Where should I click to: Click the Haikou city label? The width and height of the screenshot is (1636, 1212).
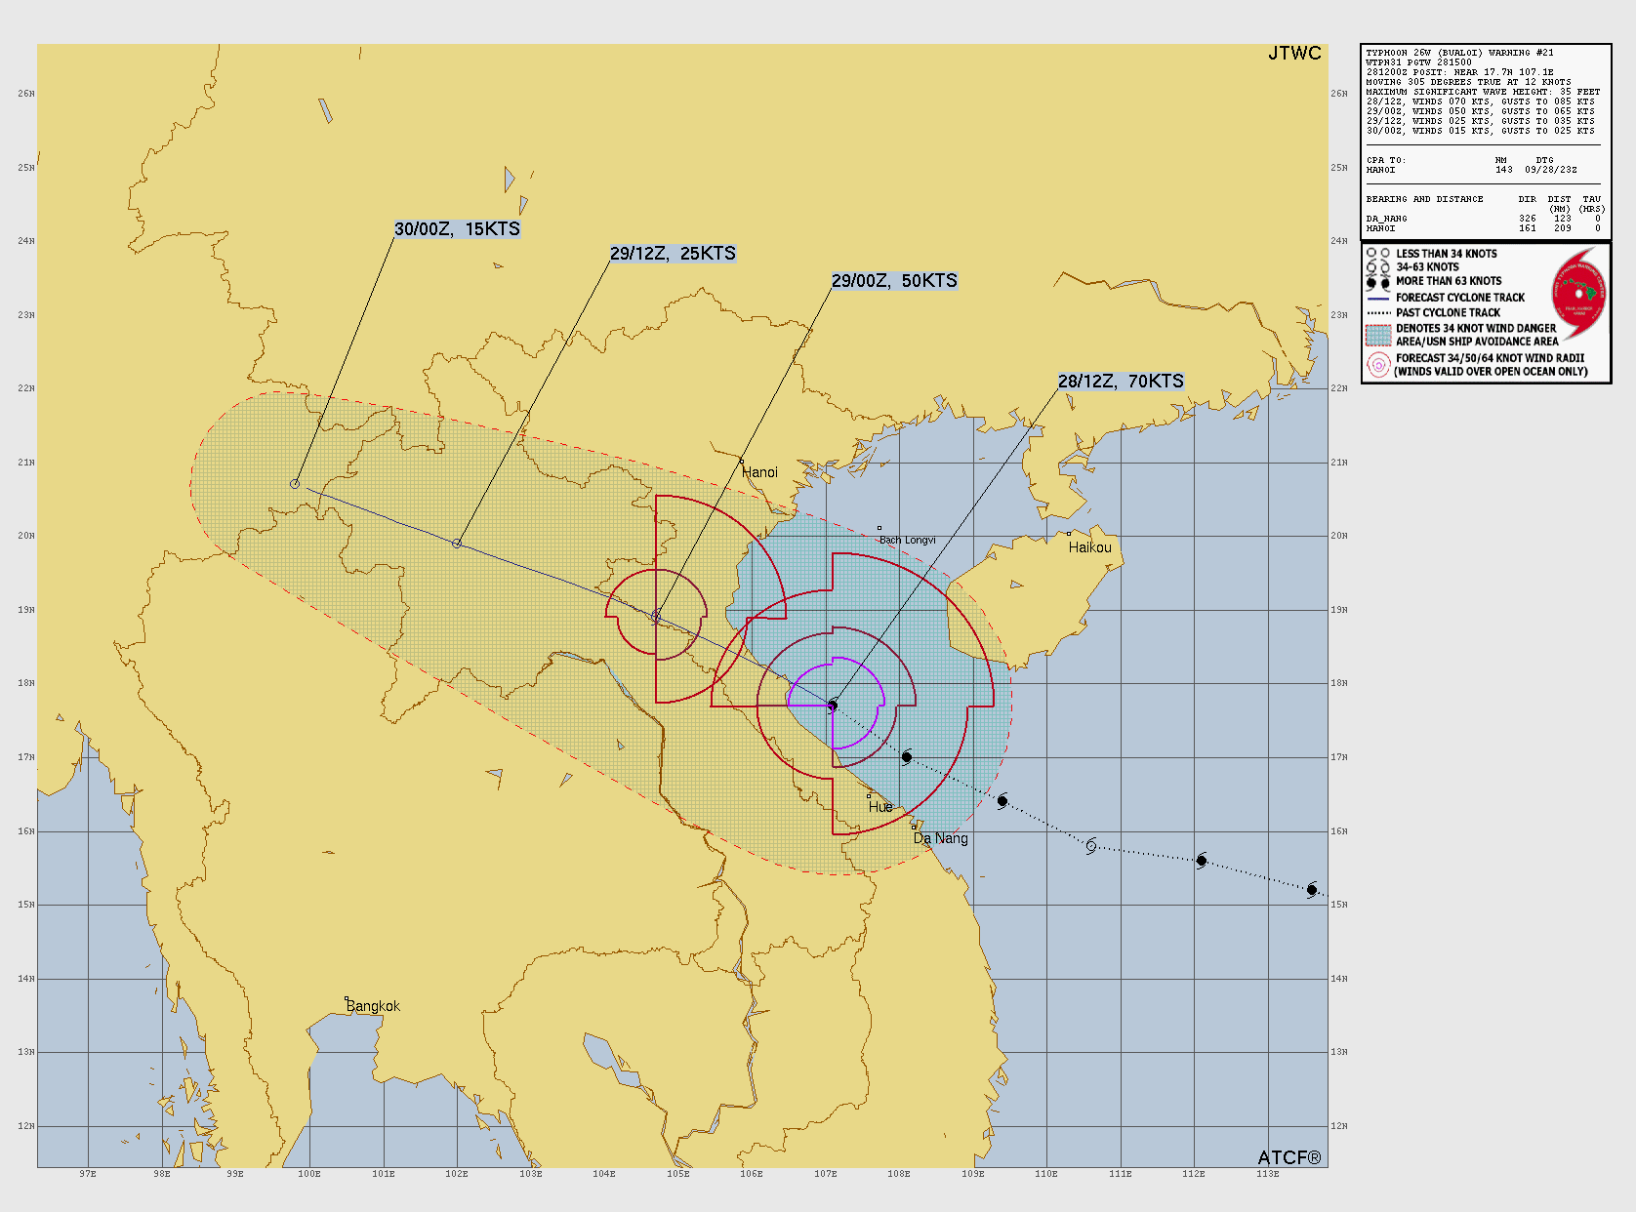[x=1089, y=547]
